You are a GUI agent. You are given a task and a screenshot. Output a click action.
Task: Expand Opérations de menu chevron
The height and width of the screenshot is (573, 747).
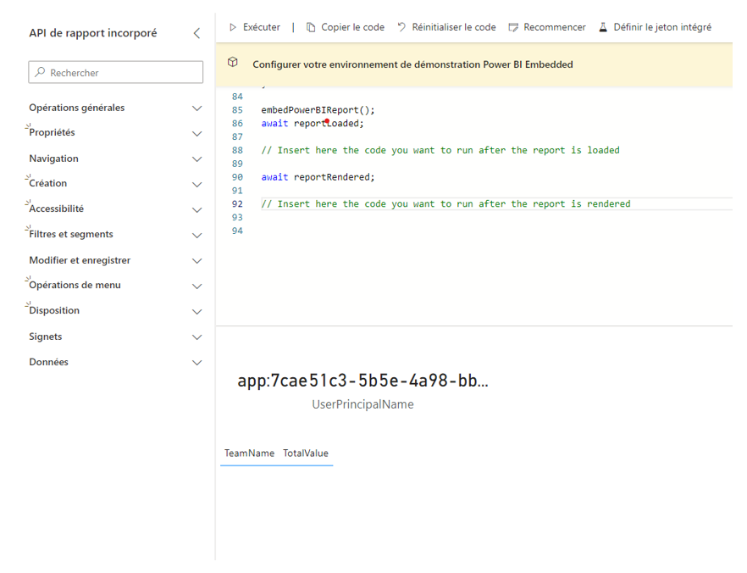(196, 286)
